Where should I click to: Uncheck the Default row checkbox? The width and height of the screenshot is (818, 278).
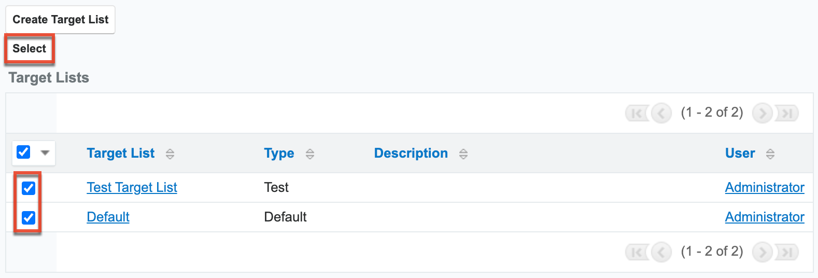[29, 218]
